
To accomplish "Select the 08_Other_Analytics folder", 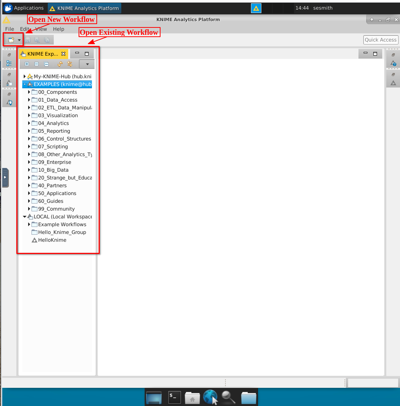I will pos(62,154).
